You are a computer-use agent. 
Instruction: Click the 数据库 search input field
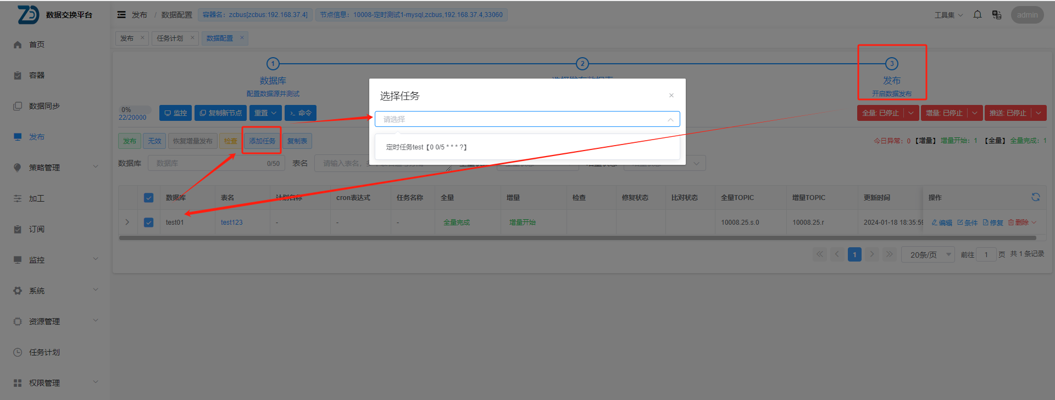(209, 163)
